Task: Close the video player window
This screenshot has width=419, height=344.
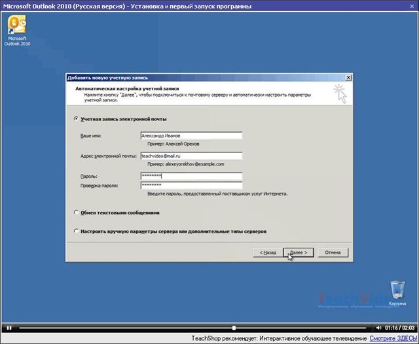Action: coord(412,6)
